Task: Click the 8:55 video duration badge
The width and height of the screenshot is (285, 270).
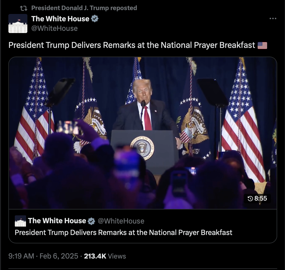Action: (x=257, y=198)
